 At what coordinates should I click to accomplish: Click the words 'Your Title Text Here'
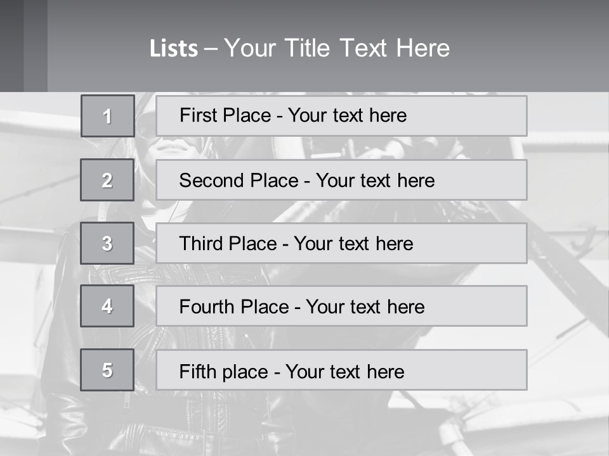[x=337, y=48]
